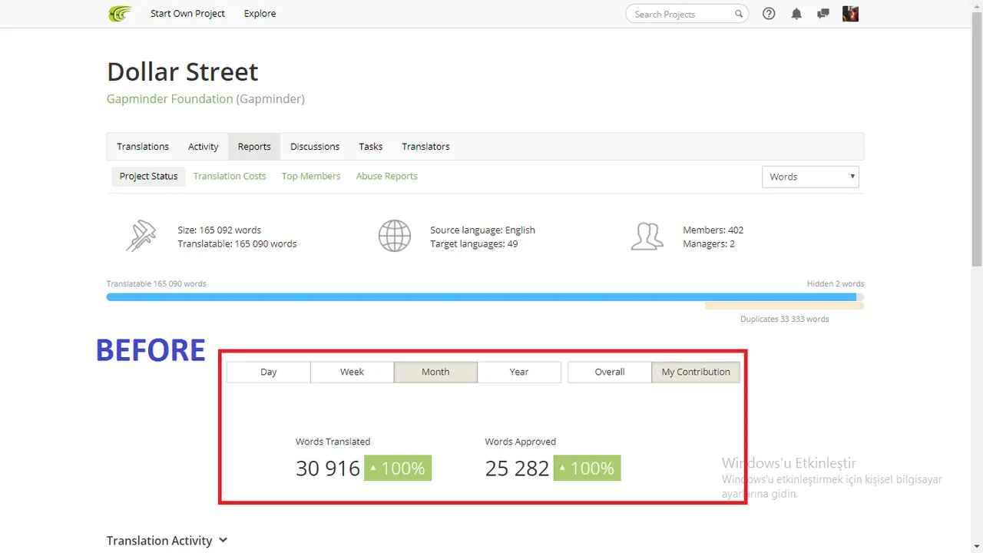Select the Week period toggle
The image size is (983, 553).
pos(352,372)
